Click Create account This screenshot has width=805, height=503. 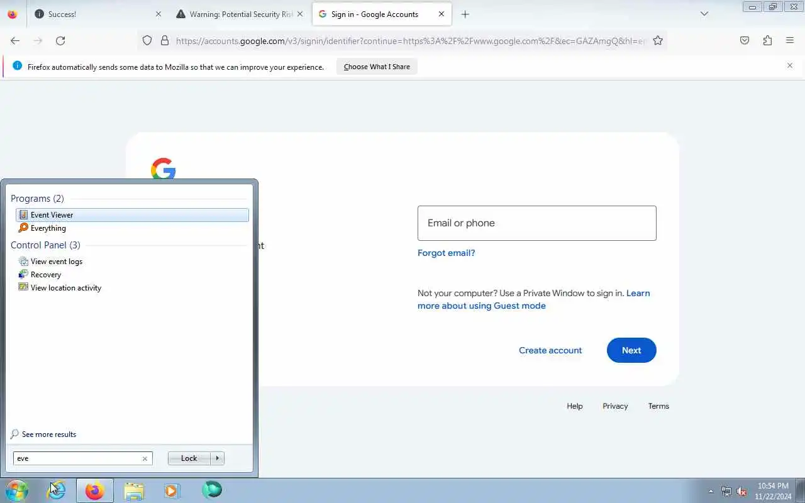tap(550, 350)
